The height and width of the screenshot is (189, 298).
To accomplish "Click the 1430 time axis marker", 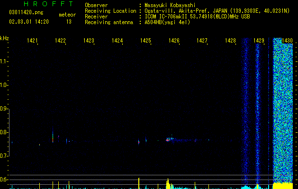I will 287,41.
